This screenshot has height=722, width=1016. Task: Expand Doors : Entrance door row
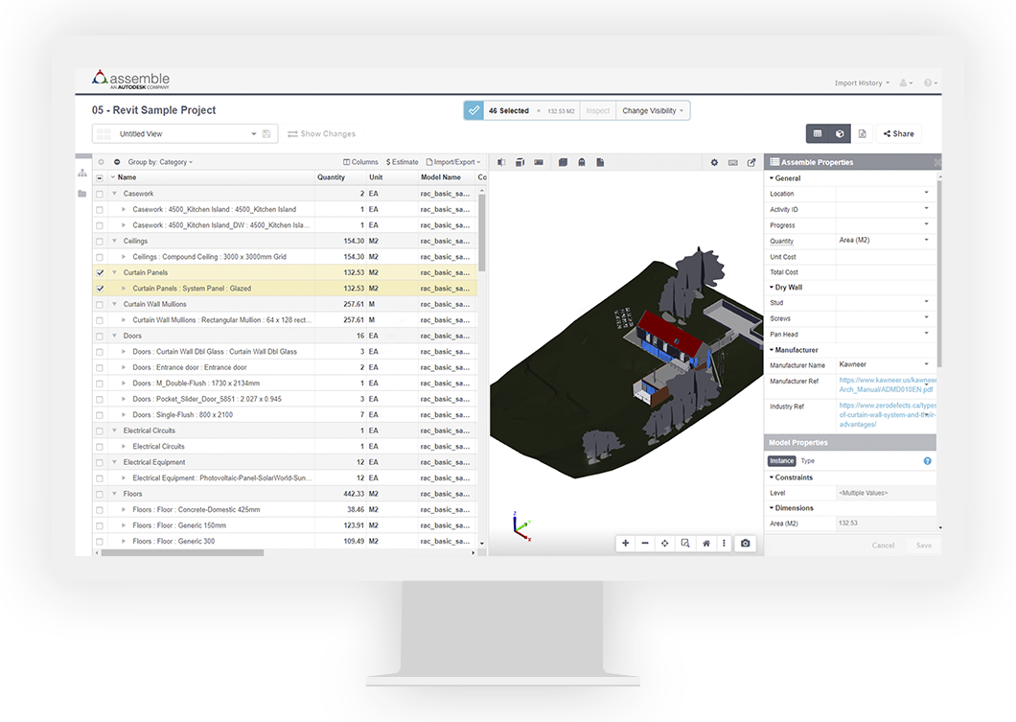tap(124, 367)
